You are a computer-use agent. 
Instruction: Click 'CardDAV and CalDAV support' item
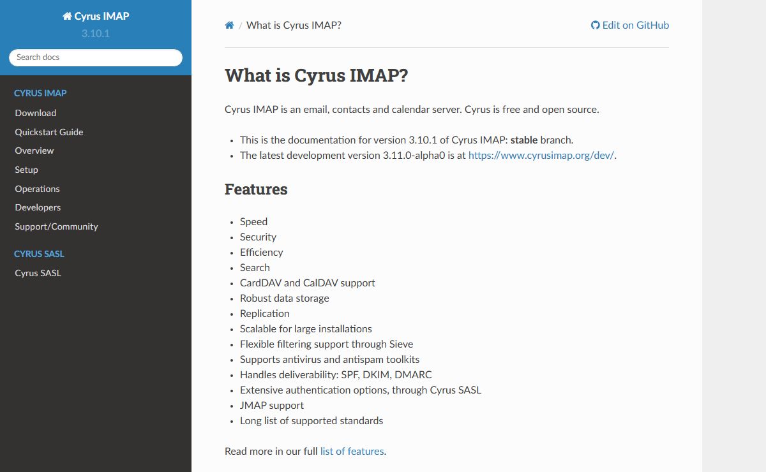(x=308, y=283)
